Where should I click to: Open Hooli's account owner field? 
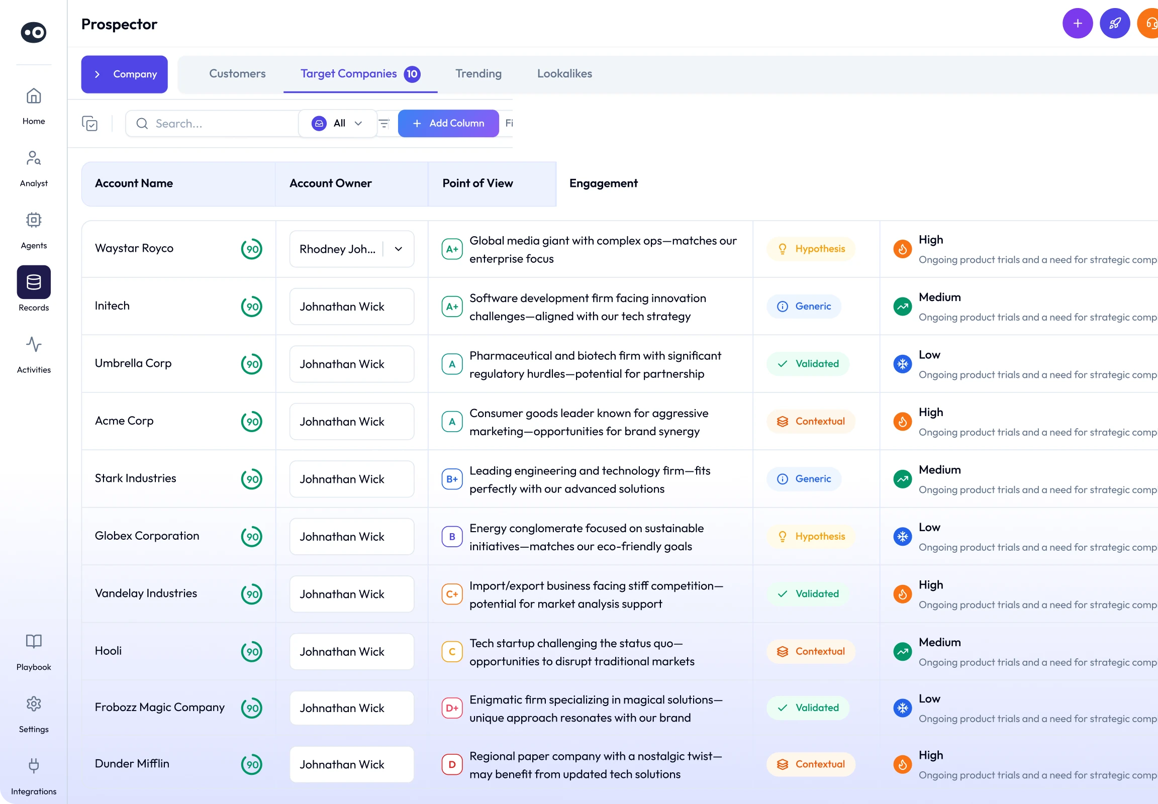click(352, 651)
